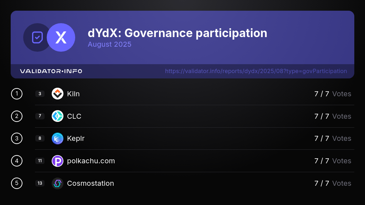365x205 pixels.
Task: Click the polkachu.com validator logo
Action: tap(57, 161)
